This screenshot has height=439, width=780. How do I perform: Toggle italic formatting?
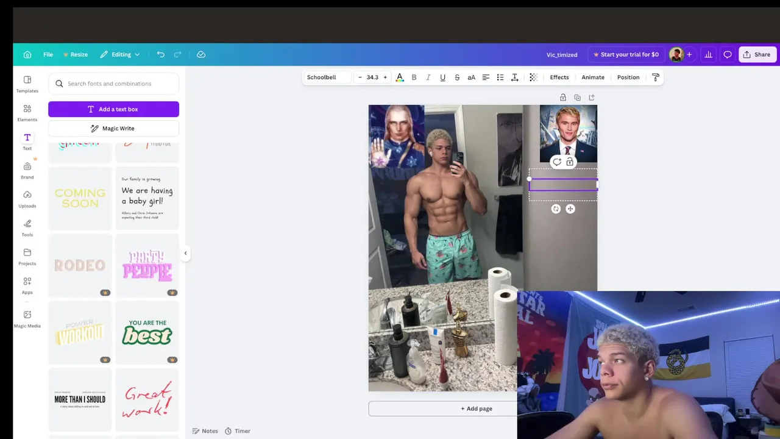pos(428,77)
